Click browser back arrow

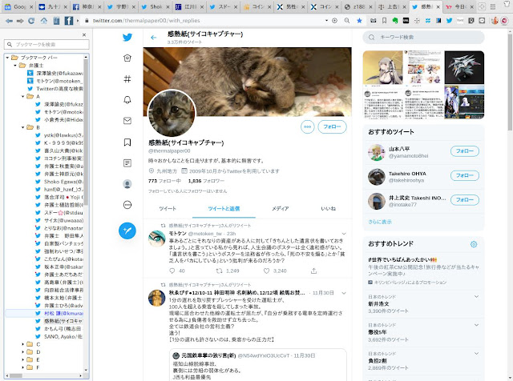pos(9,21)
